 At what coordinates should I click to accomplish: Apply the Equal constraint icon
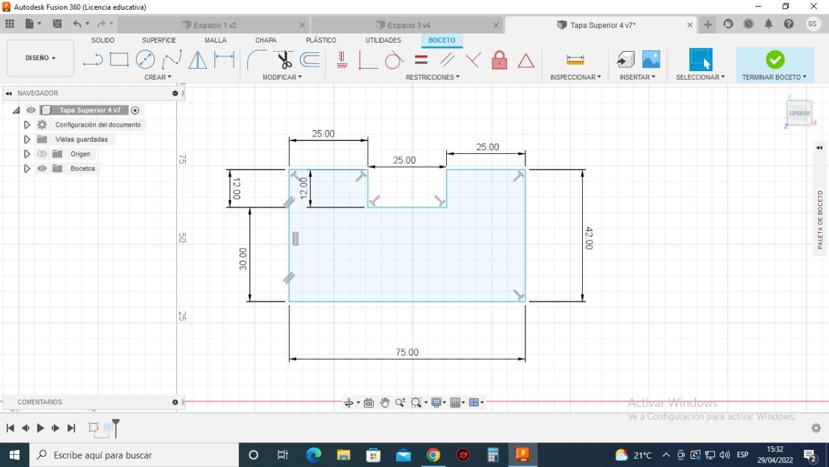pos(421,60)
